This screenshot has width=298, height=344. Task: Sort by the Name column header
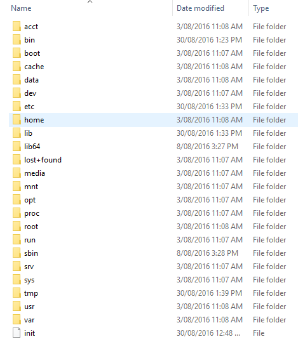tap(21, 8)
